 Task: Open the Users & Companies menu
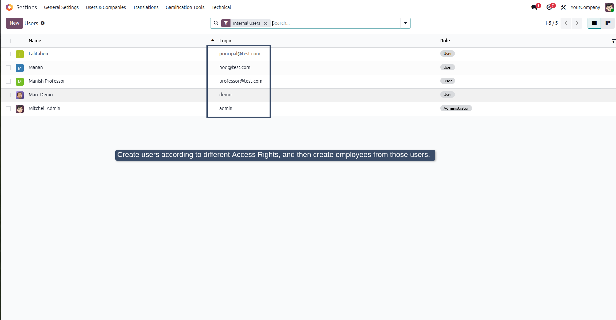tap(106, 7)
